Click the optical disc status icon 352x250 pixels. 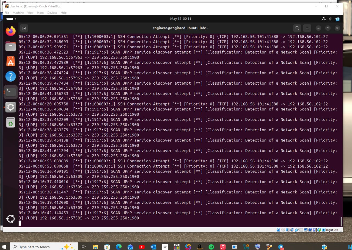tap(283, 230)
